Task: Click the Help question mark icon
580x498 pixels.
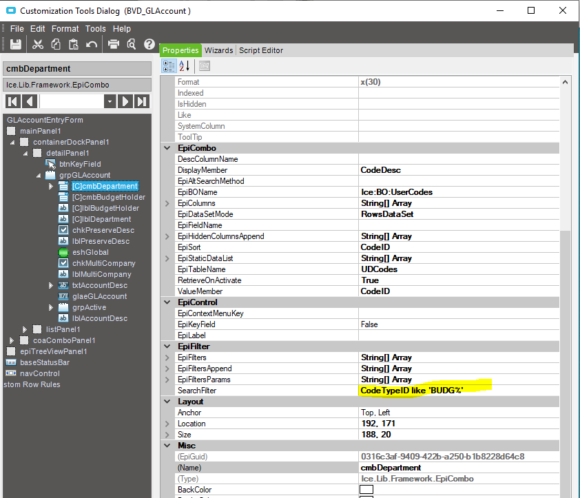Action: 149,44
